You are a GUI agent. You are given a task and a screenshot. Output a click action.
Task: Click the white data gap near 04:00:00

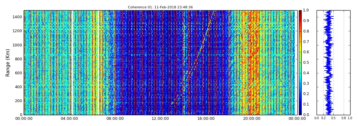[x=72, y=63]
